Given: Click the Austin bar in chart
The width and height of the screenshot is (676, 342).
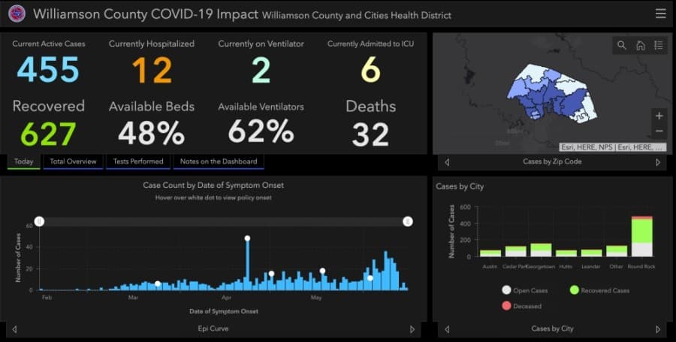Looking at the screenshot, I should pos(490,253).
